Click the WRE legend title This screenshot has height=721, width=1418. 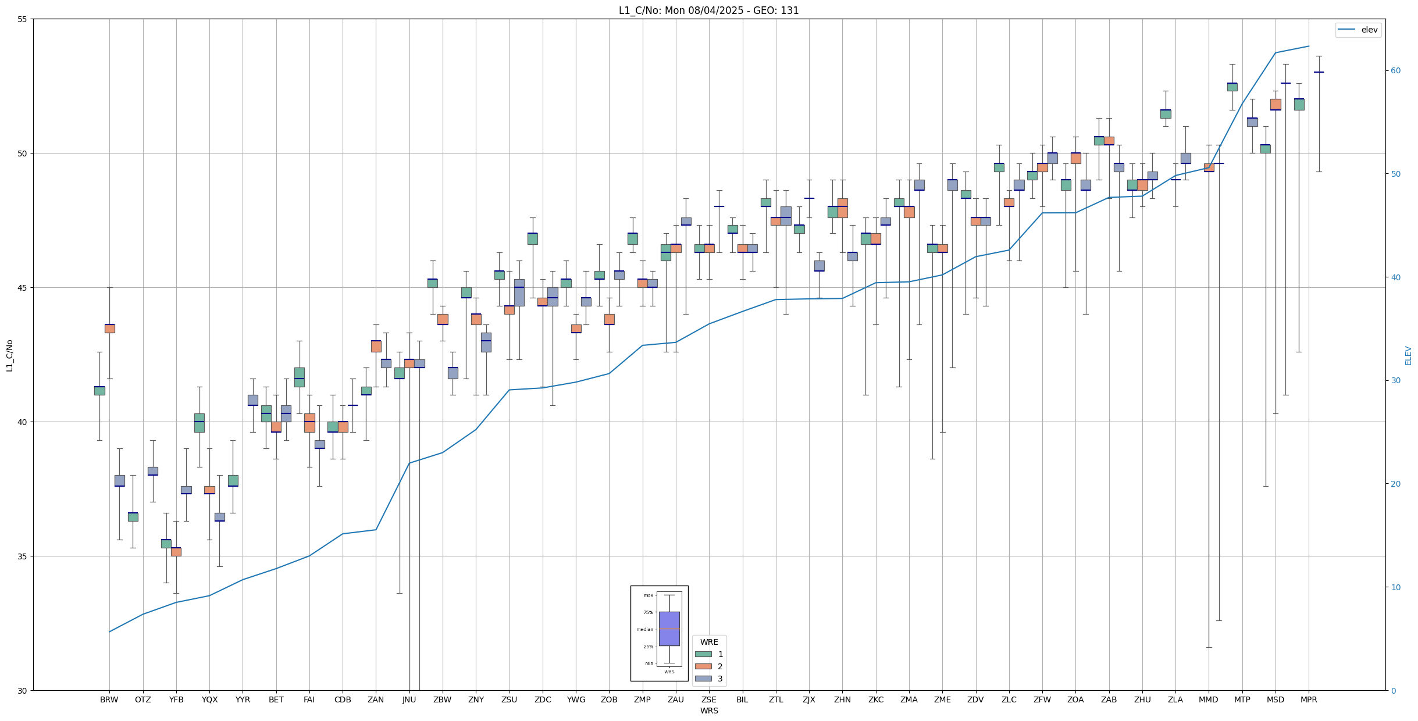708,642
